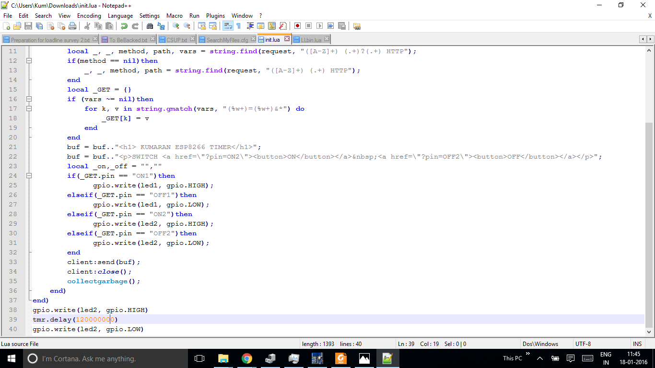Click the Playback macro icon
655x368 pixels.
(x=320, y=26)
